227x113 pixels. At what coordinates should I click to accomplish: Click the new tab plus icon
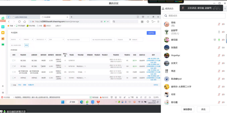(71, 17)
